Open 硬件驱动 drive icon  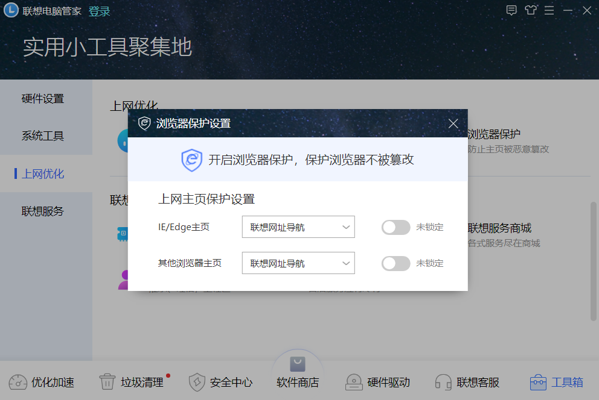tap(354, 382)
